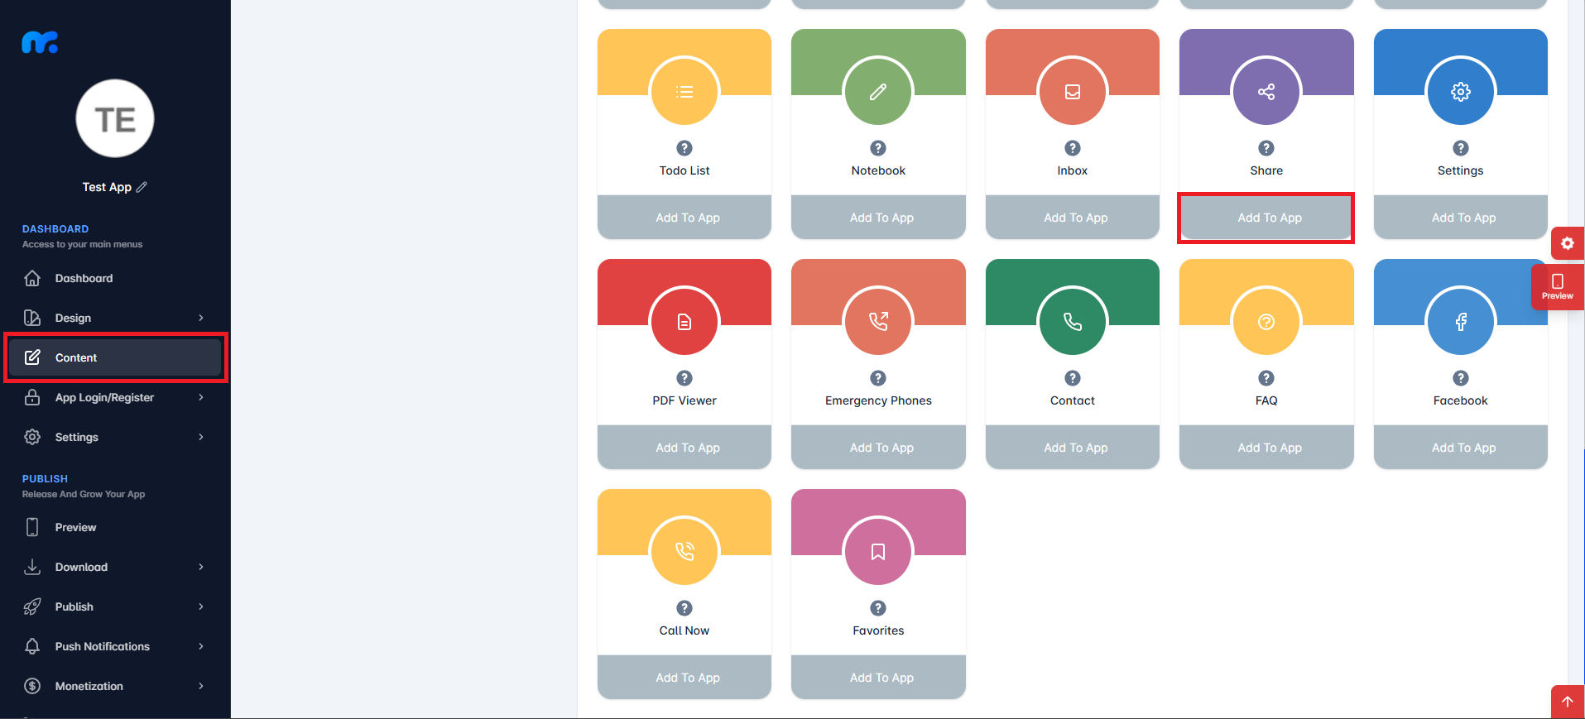Click the Emergency Phones icon
The image size is (1585, 719).
pyautogui.click(x=878, y=322)
